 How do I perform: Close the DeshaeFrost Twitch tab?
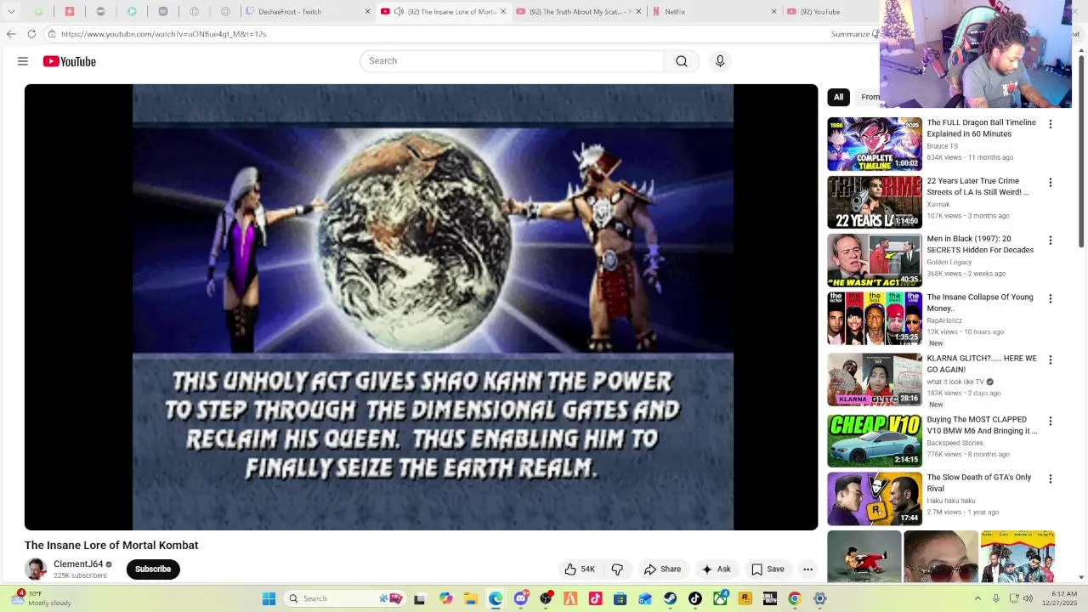click(x=367, y=12)
